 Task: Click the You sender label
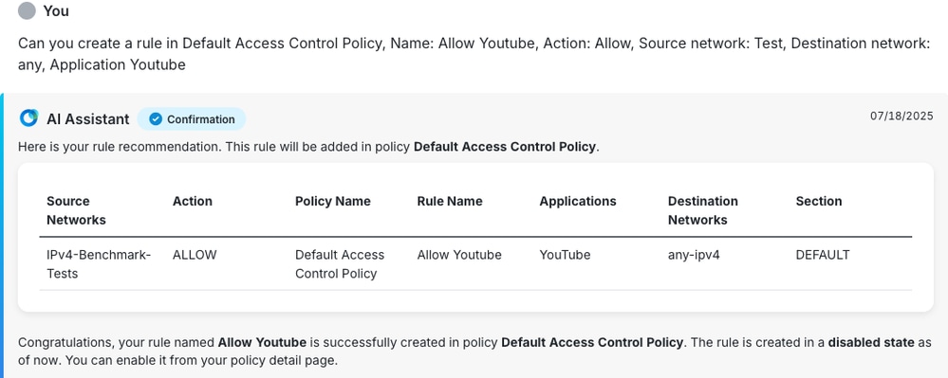56,10
